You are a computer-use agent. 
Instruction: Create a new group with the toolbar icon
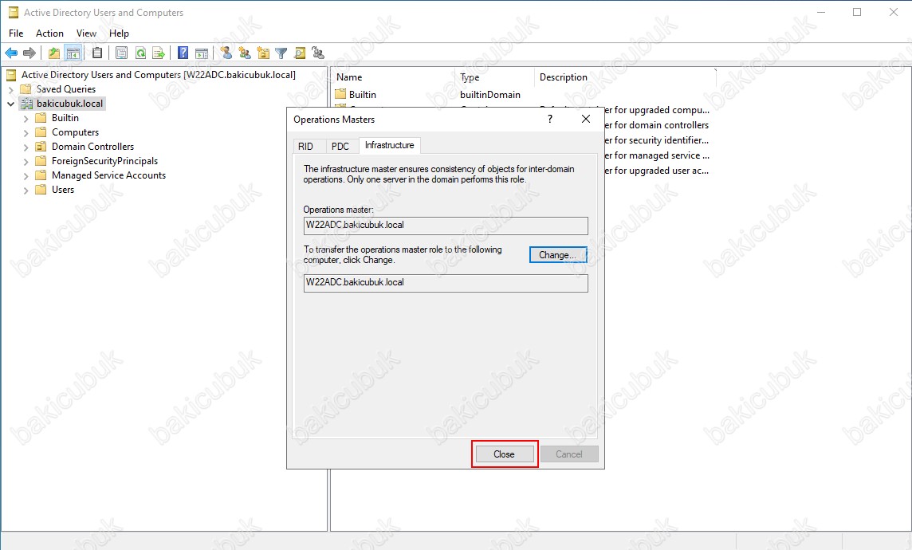pyautogui.click(x=245, y=53)
